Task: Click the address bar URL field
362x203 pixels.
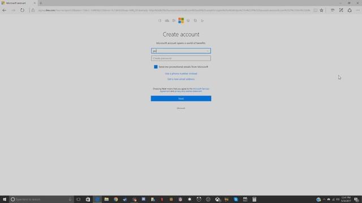Action: tap(174, 10)
